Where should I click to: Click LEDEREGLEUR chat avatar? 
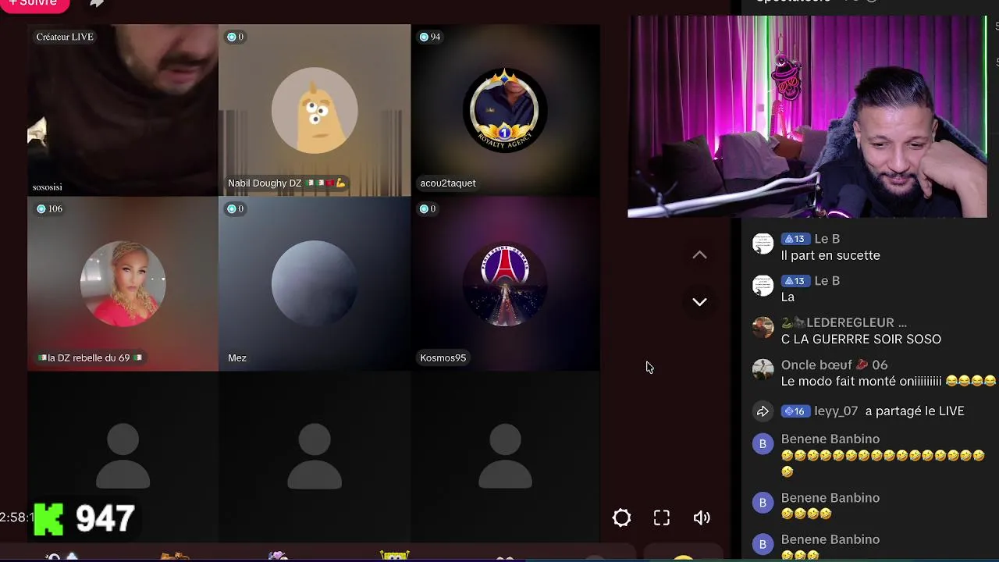click(763, 327)
